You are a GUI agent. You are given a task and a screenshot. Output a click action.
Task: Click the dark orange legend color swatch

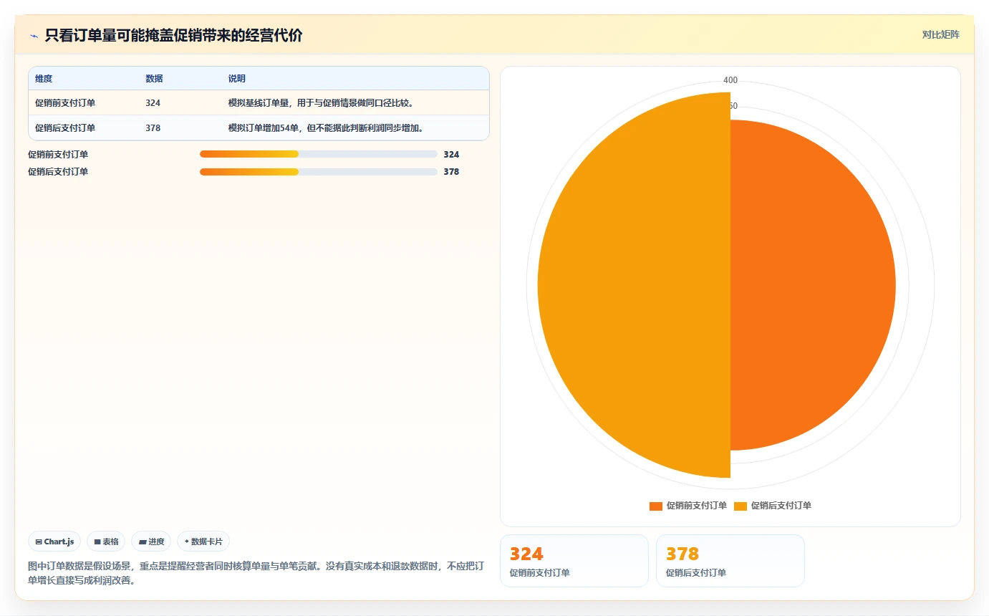[x=656, y=506]
